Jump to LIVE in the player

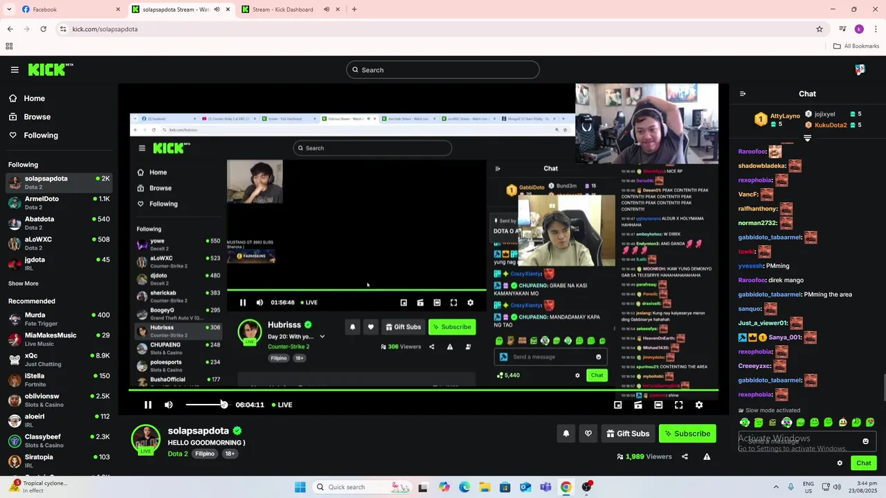pos(282,405)
